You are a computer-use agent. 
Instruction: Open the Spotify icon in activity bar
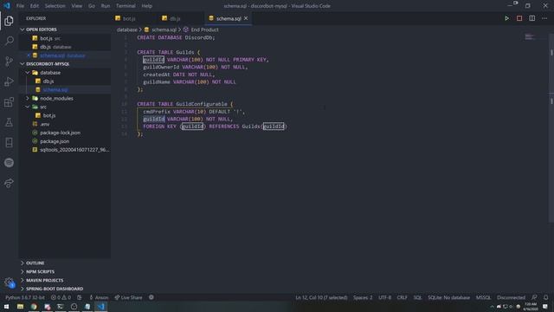pos(9,163)
